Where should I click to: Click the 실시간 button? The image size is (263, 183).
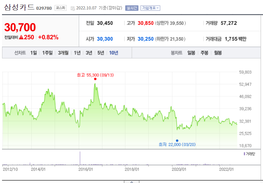pyautogui.click(x=132, y=8)
